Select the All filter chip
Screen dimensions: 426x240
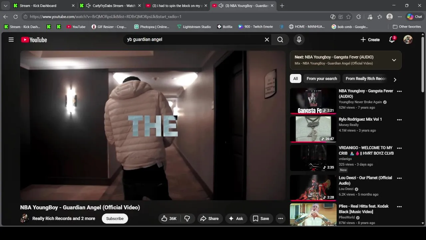(296, 79)
